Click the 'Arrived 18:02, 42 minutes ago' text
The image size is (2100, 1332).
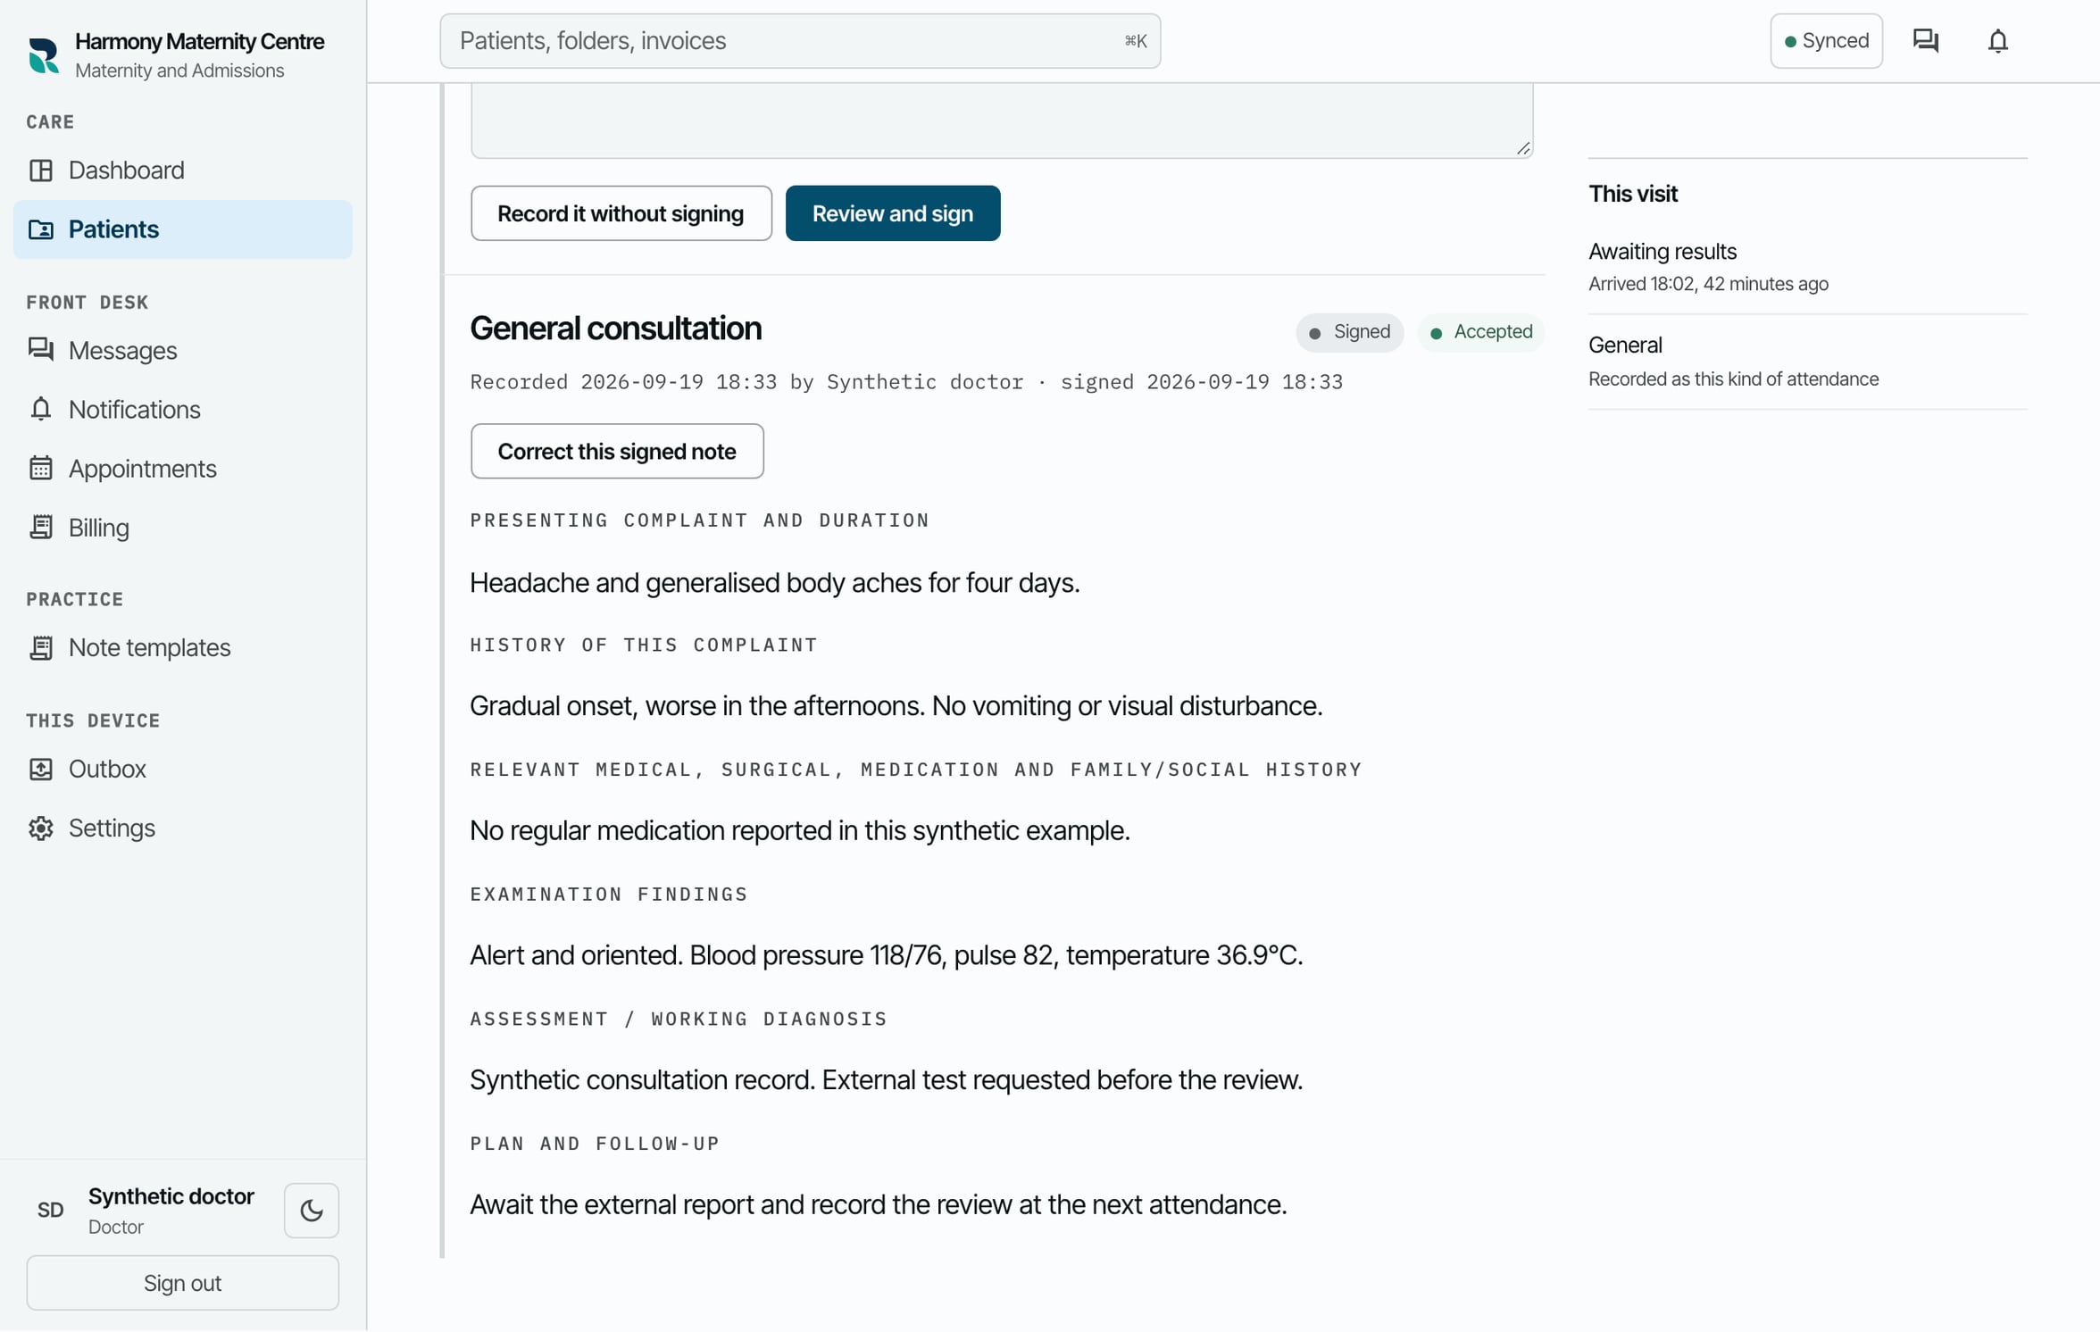click(1708, 284)
